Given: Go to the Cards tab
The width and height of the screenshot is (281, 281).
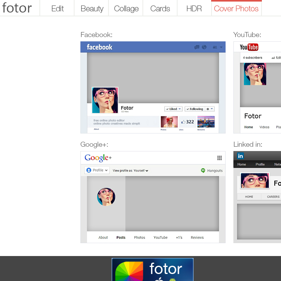Looking at the screenshot, I should 160,9.
